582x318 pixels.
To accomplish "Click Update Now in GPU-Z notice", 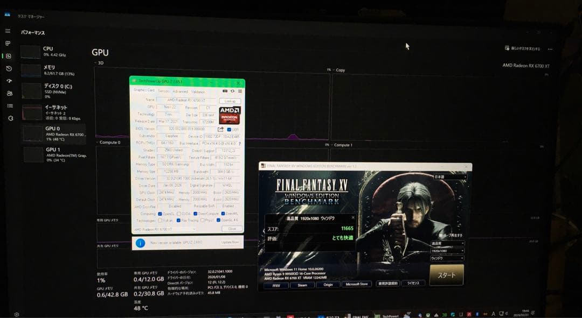I will tap(230, 242).
